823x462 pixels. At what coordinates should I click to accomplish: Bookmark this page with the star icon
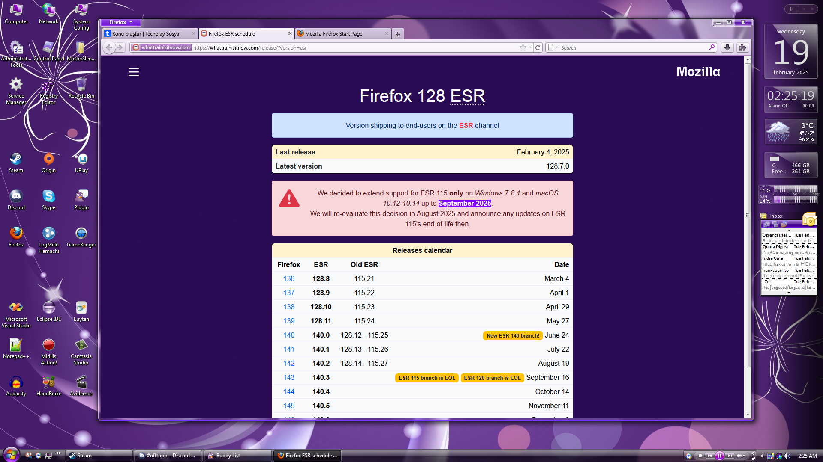point(523,47)
